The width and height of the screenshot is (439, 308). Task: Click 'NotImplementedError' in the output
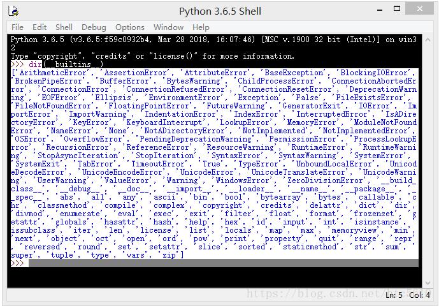tap(365, 131)
